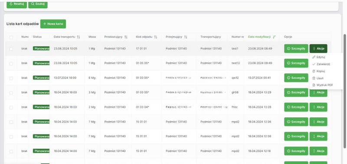Open Akcje dropdown for row modified 12:18
Screen dimensions: 347x164
[318, 151]
